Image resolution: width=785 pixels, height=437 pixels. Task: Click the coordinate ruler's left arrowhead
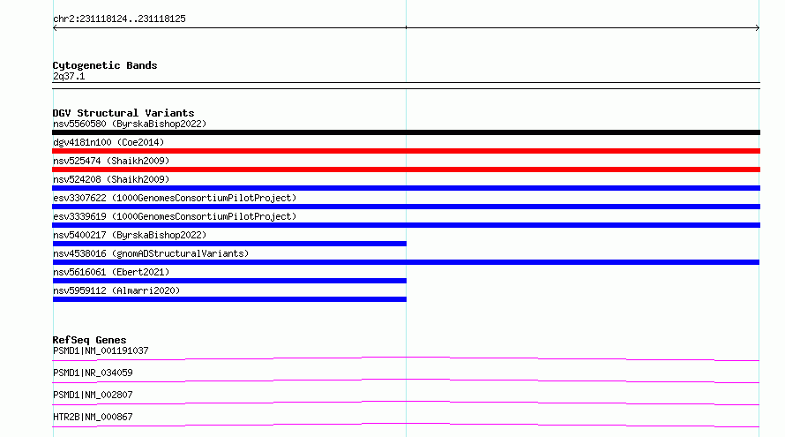(x=55, y=28)
